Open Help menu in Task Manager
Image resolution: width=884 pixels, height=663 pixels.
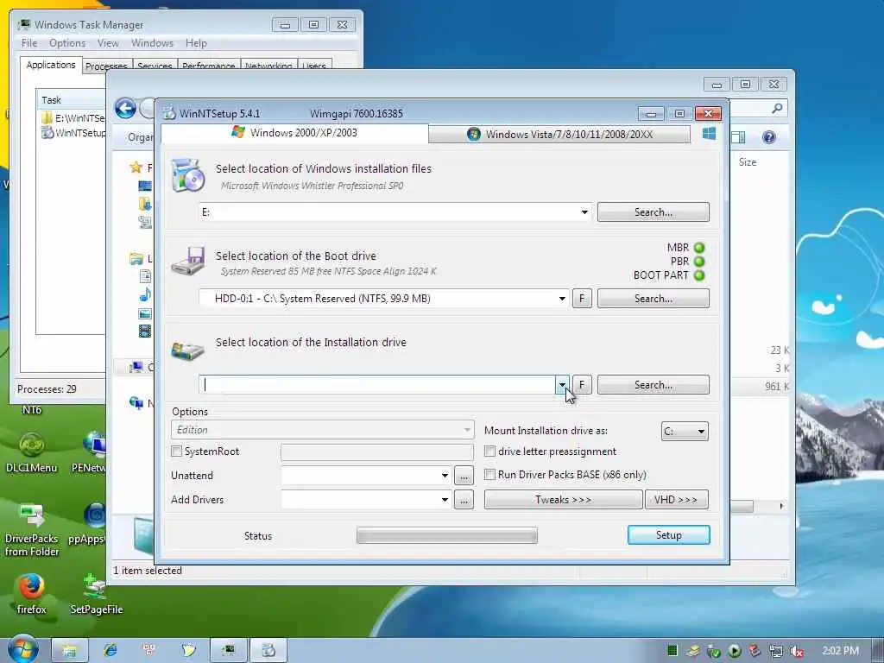[196, 43]
